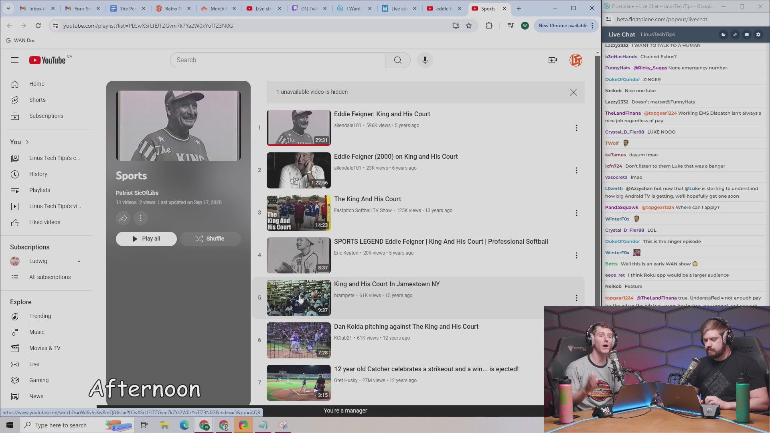Open a new browser tab
Image resolution: width=770 pixels, height=433 pixels.
519,8
